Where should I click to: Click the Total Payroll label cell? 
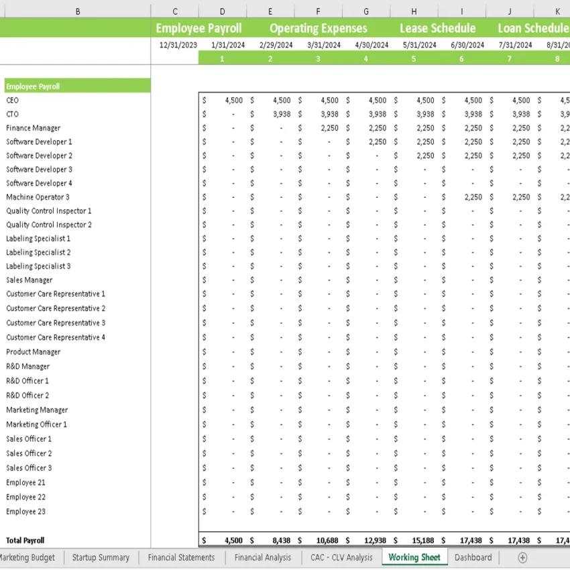pyautogui.click(x=25, y=540)
